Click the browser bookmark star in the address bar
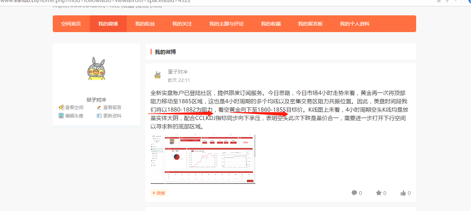 coord(439,1)
